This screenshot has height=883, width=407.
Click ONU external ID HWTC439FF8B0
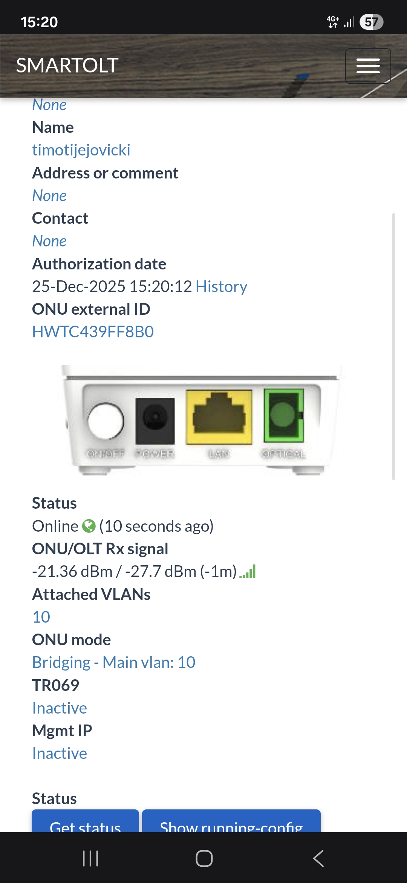pyautogui.click(x=93, y=332)
